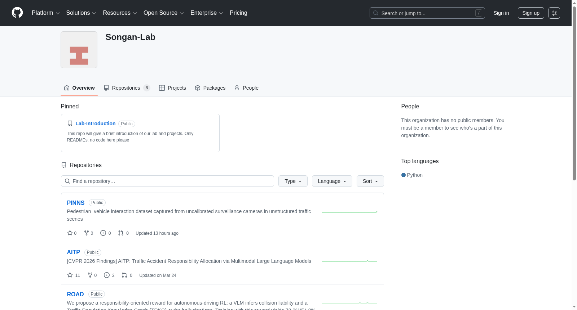
Task: Click the star icon for AITP
Action: (70, 275)
